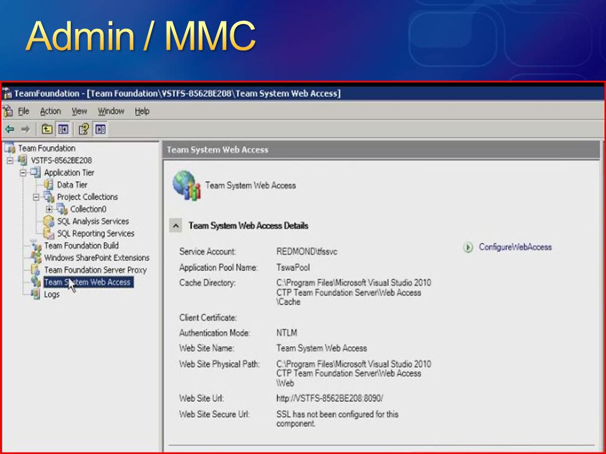
Task: Click the REDMOND\tfssvc service account value
Action: 307,252
